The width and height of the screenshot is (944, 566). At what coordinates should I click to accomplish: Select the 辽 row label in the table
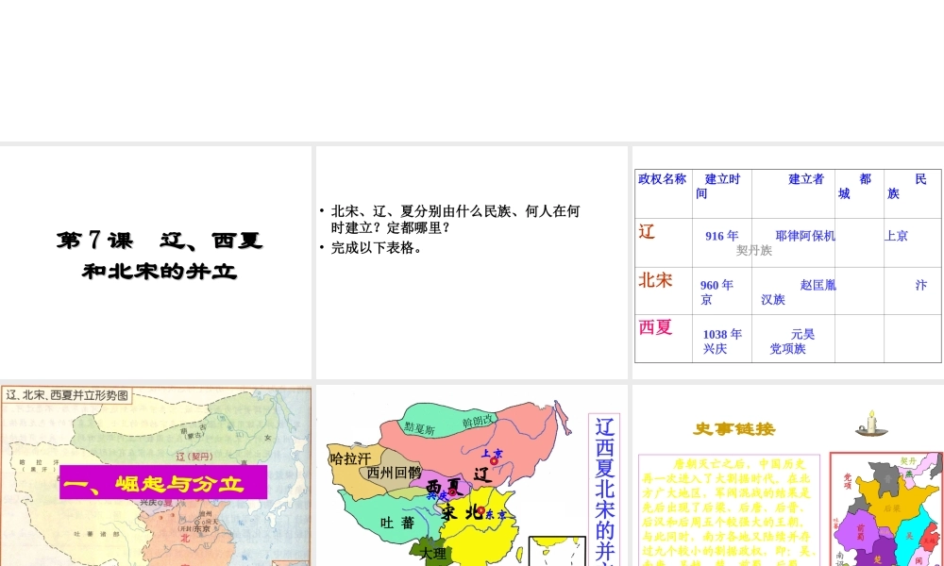click(x=647, y=231)
